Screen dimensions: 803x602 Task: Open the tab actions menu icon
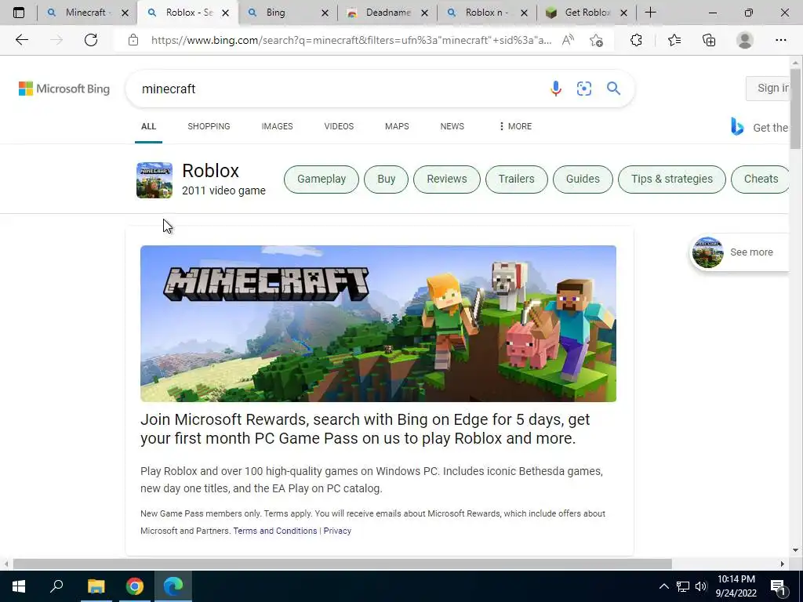click(19, 13)
